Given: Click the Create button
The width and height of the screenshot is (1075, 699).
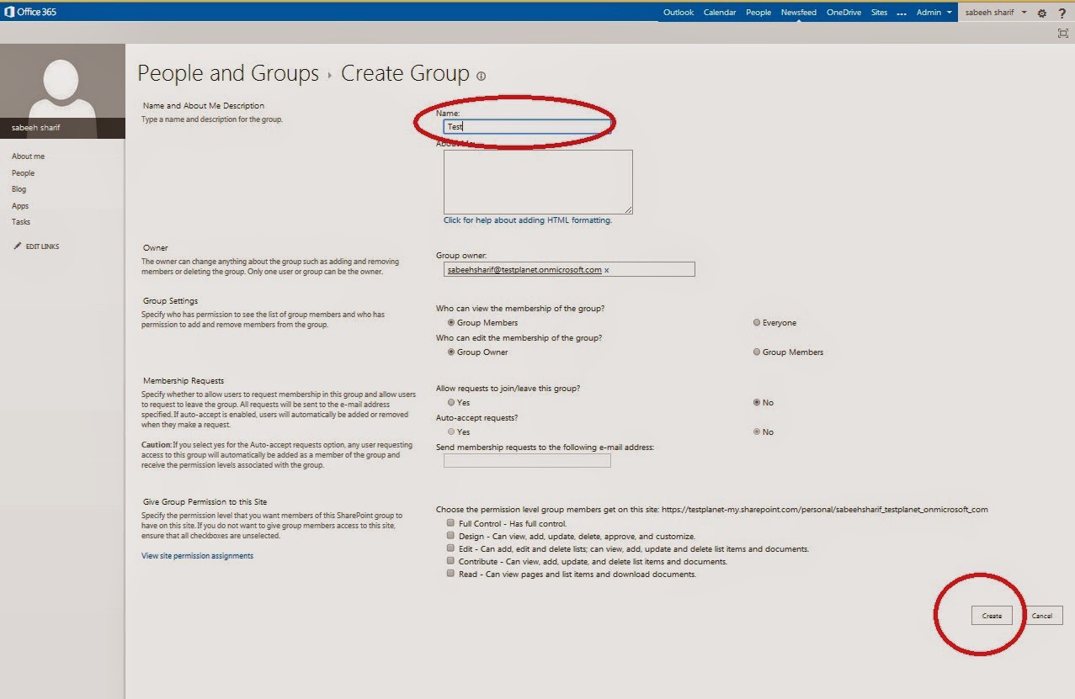Looking at the screenshot, I should pos(992,616).
